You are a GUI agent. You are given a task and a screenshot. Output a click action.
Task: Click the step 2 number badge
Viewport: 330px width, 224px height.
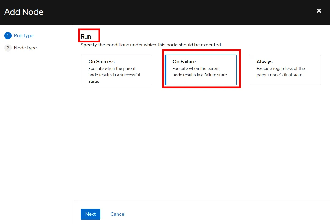[8, 48]
